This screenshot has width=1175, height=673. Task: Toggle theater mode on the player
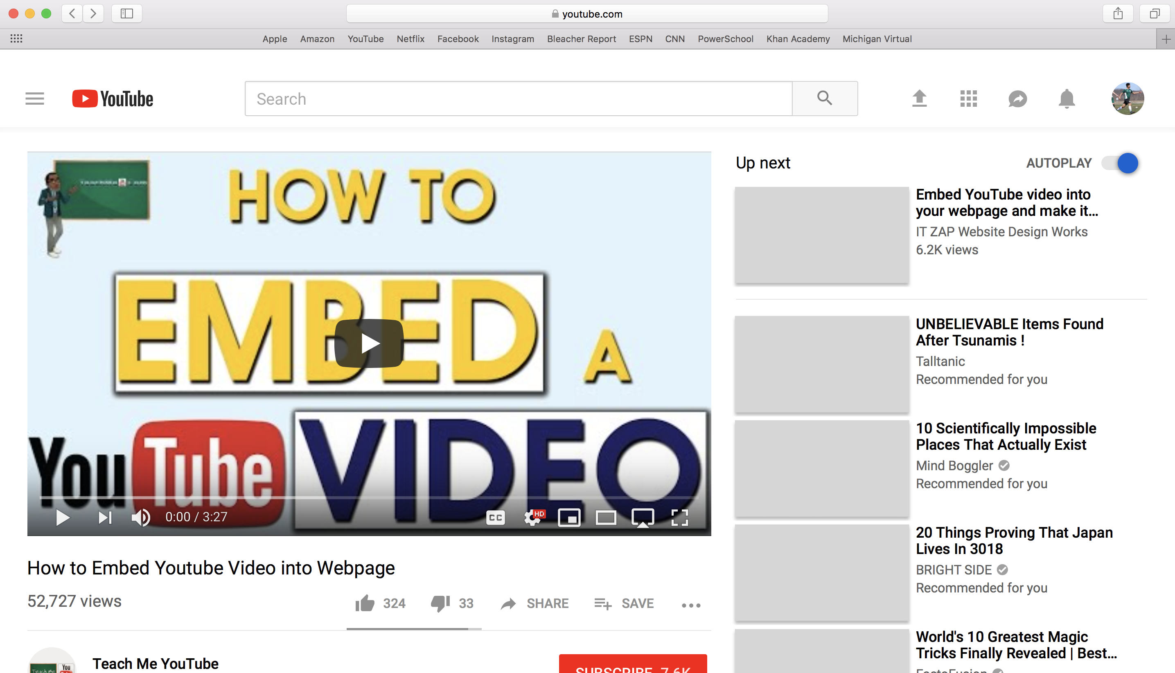[606, 517]
